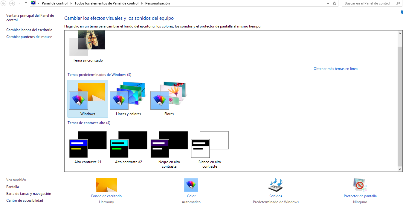The width and height of the screenshot is (403, 208).
Task: Click the Forward navigation arrow
Action: tap(12, 3)
